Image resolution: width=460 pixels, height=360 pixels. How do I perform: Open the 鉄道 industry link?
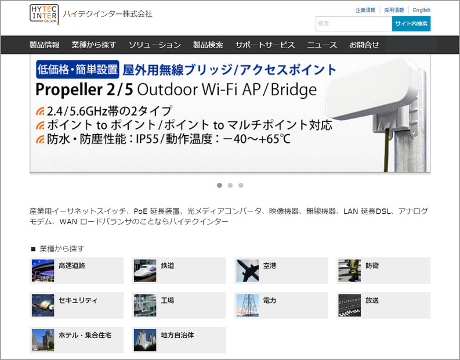[x=168, y=266]
